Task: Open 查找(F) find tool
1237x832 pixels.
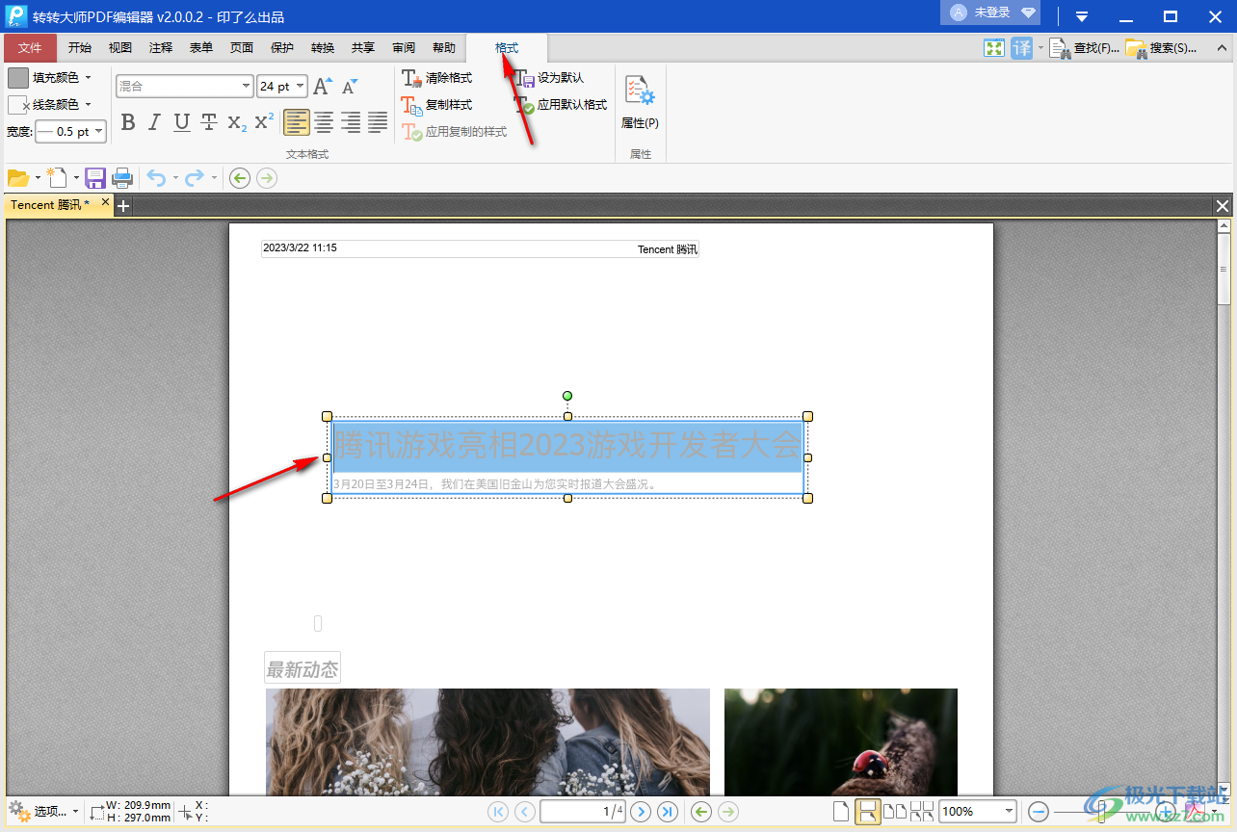Action: [x=1084, y=47]
